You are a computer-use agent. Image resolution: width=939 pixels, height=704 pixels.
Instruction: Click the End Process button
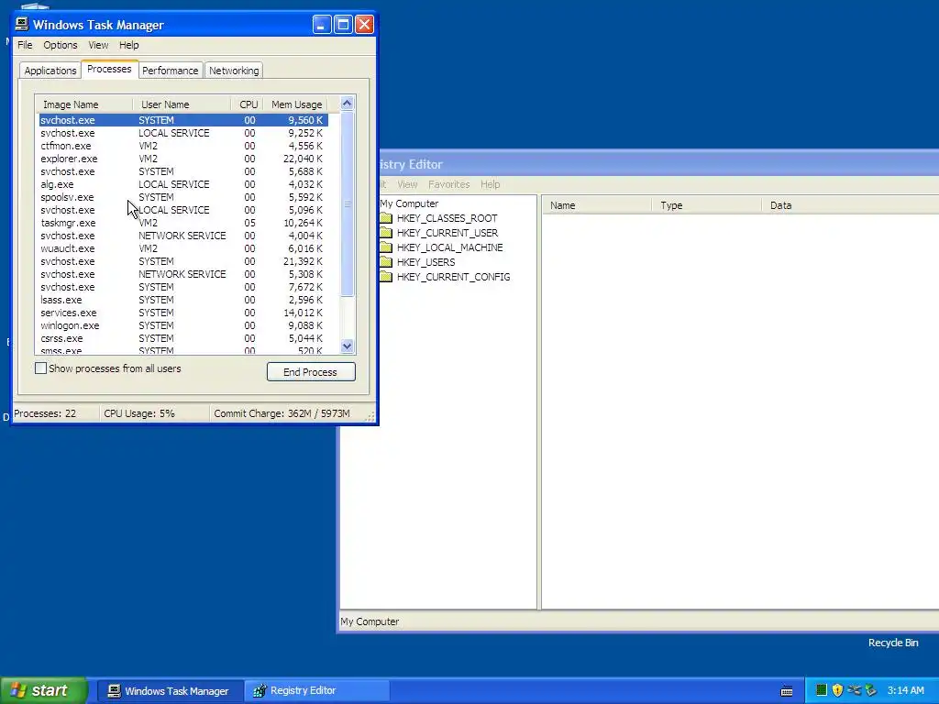click(x=311, y=372)
